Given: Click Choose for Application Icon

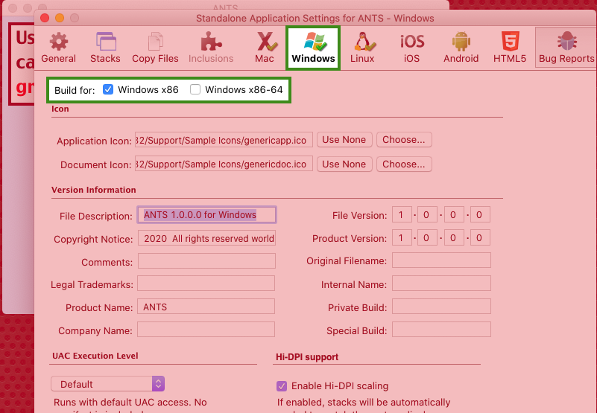Looking at the screenshot, I should (x=404, y=140).
